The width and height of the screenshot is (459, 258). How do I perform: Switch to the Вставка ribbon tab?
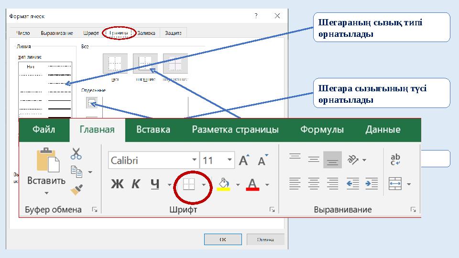(x=153, y=129)
